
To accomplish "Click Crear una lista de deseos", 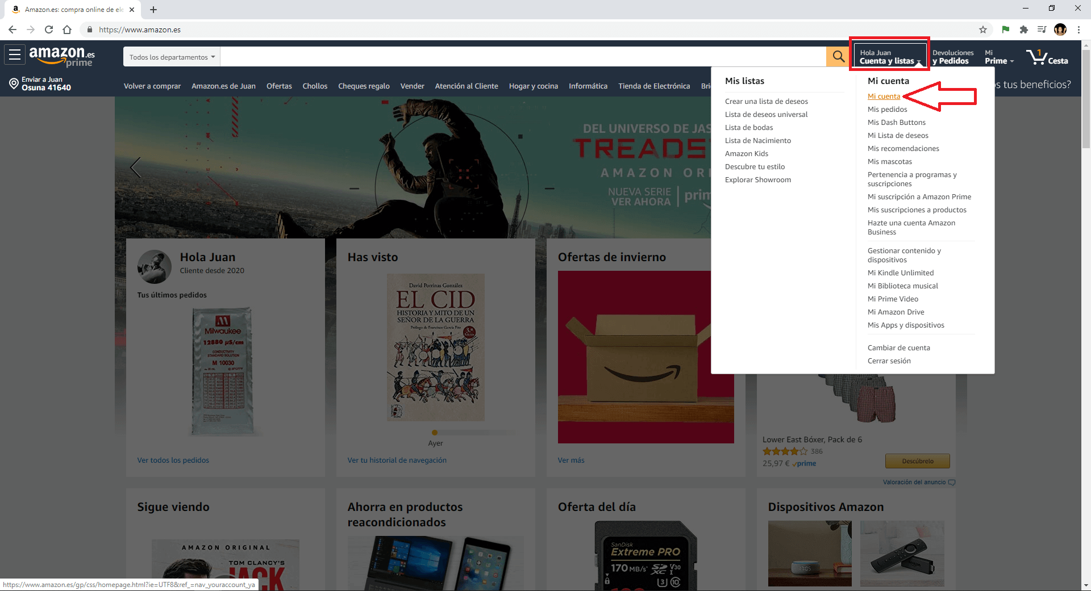I will tap(766, 102).
